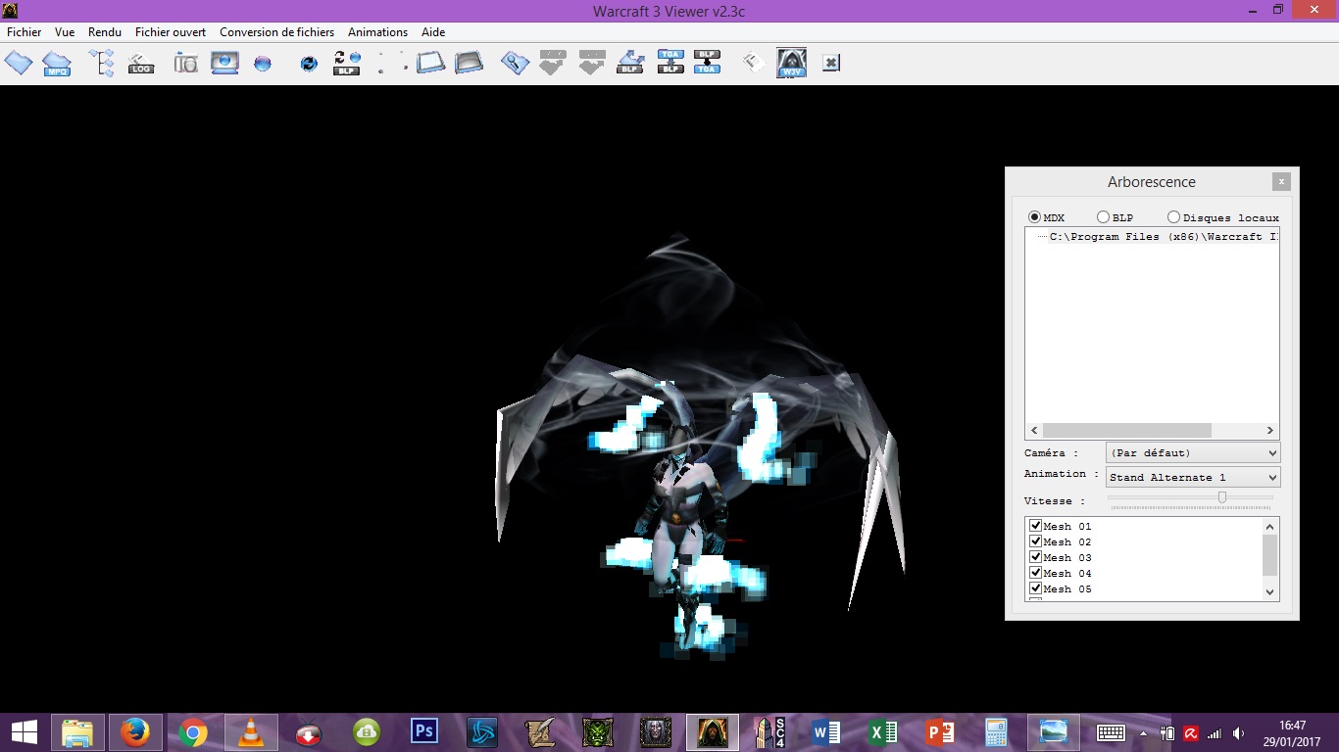Show the tree view panel icon

coord(102,64)
